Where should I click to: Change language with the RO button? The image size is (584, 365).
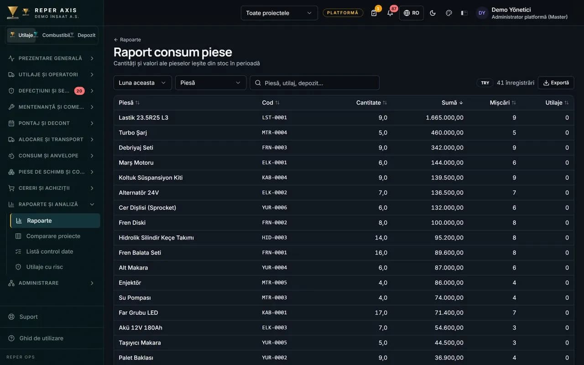click(412, 13)
